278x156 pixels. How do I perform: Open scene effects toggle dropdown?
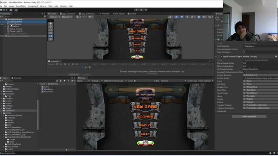pyautogui.click(x=193, y=17)
